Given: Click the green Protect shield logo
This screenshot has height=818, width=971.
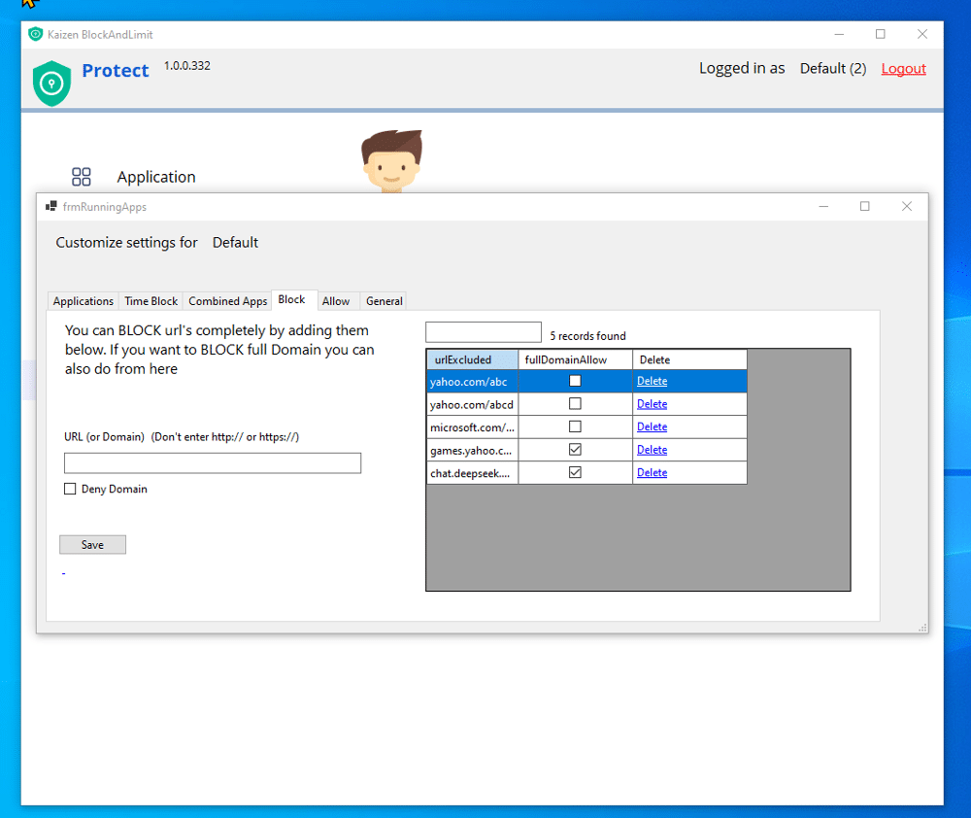Looking at the screenshot, I should [x=52, y=83].
